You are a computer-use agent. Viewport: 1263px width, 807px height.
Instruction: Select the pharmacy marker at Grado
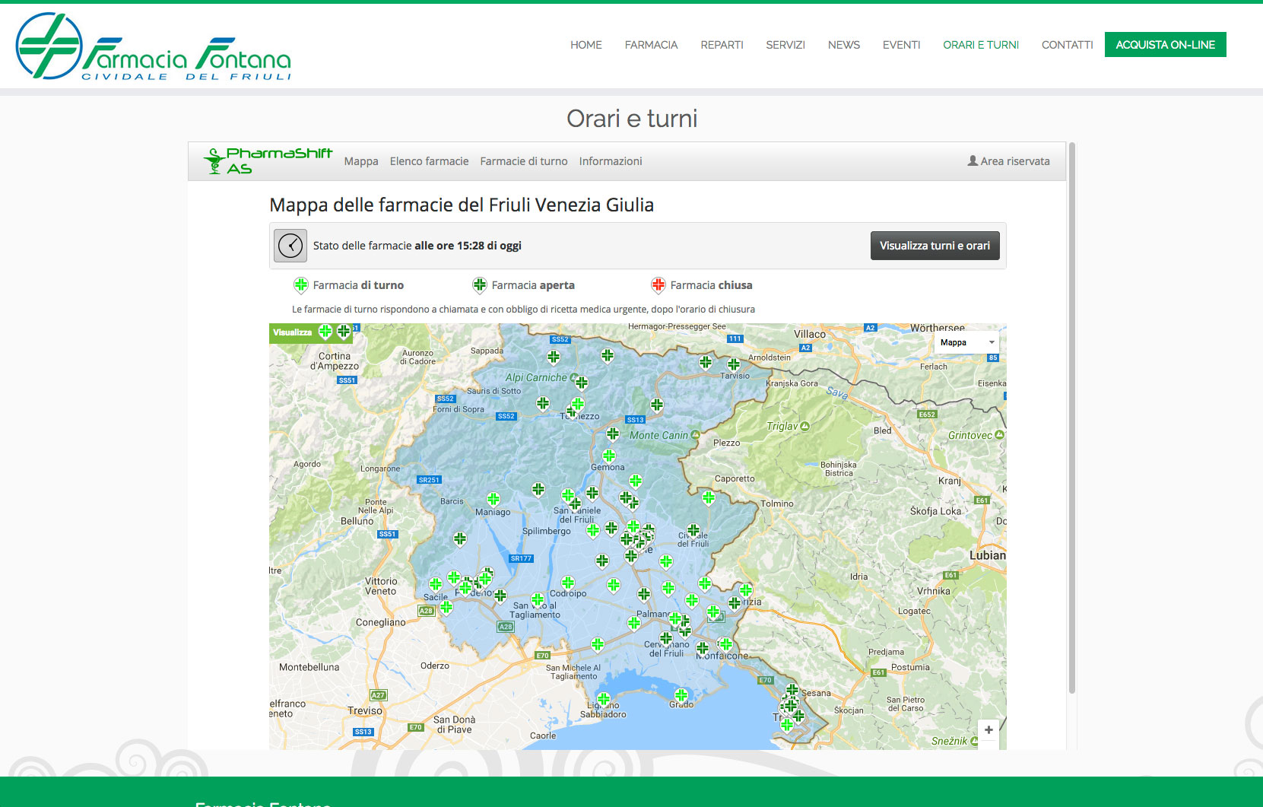point(681,694)
